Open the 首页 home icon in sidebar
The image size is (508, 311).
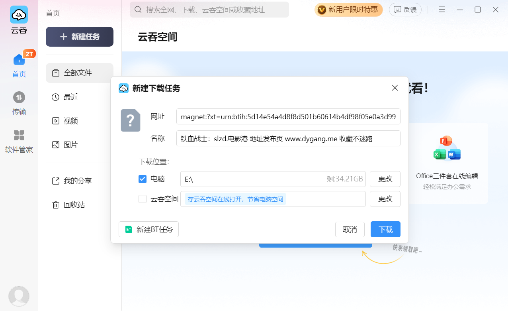coord(19,60)
